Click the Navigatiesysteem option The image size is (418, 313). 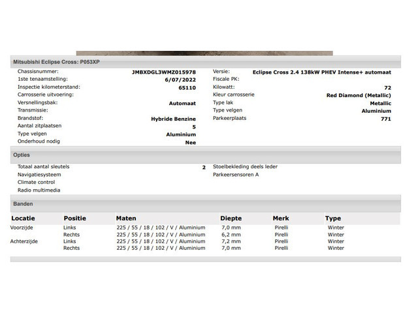(x=39, y=175)
